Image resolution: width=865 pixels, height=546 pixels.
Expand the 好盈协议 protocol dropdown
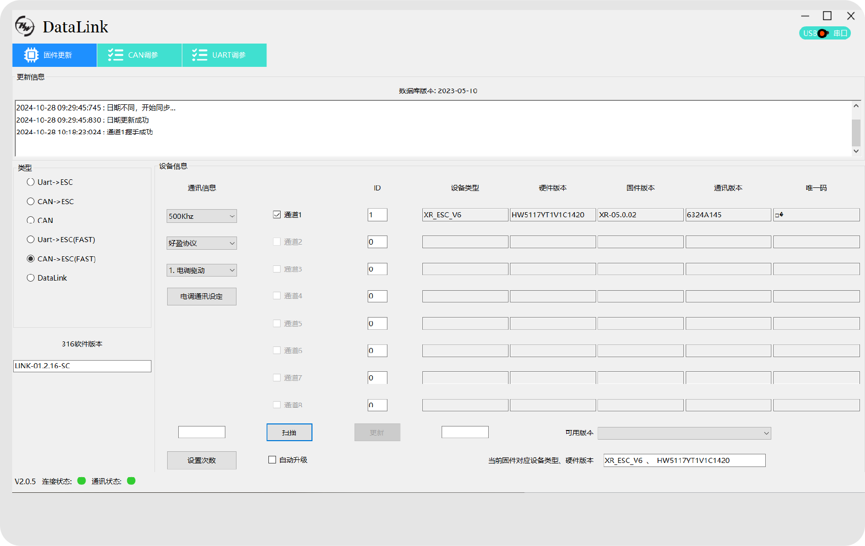pos(202,243)
